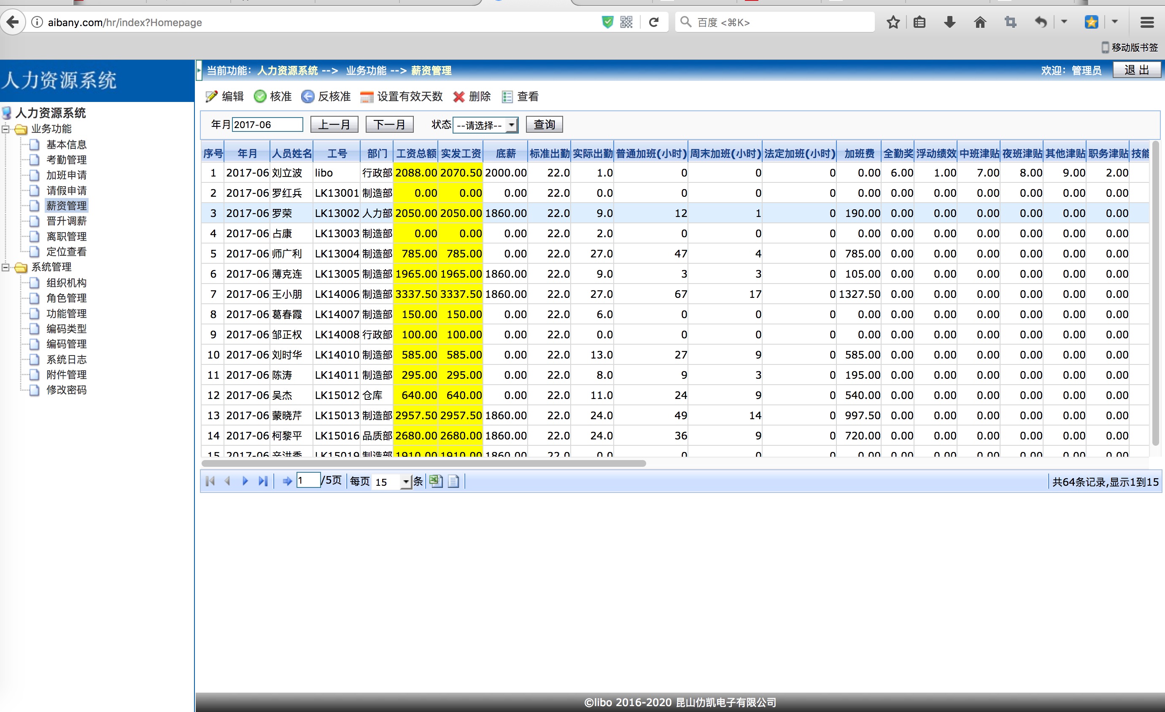Collapse the 系统管理 tree folder
Viewport: 1165px width, 712px height.
[5, 267]
